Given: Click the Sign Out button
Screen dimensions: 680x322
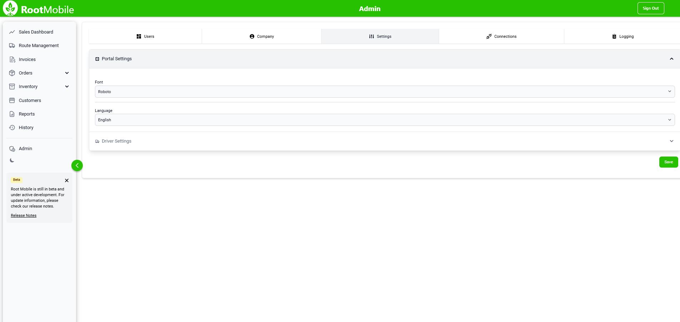Looking at the screenshot, I should (651, 8).
